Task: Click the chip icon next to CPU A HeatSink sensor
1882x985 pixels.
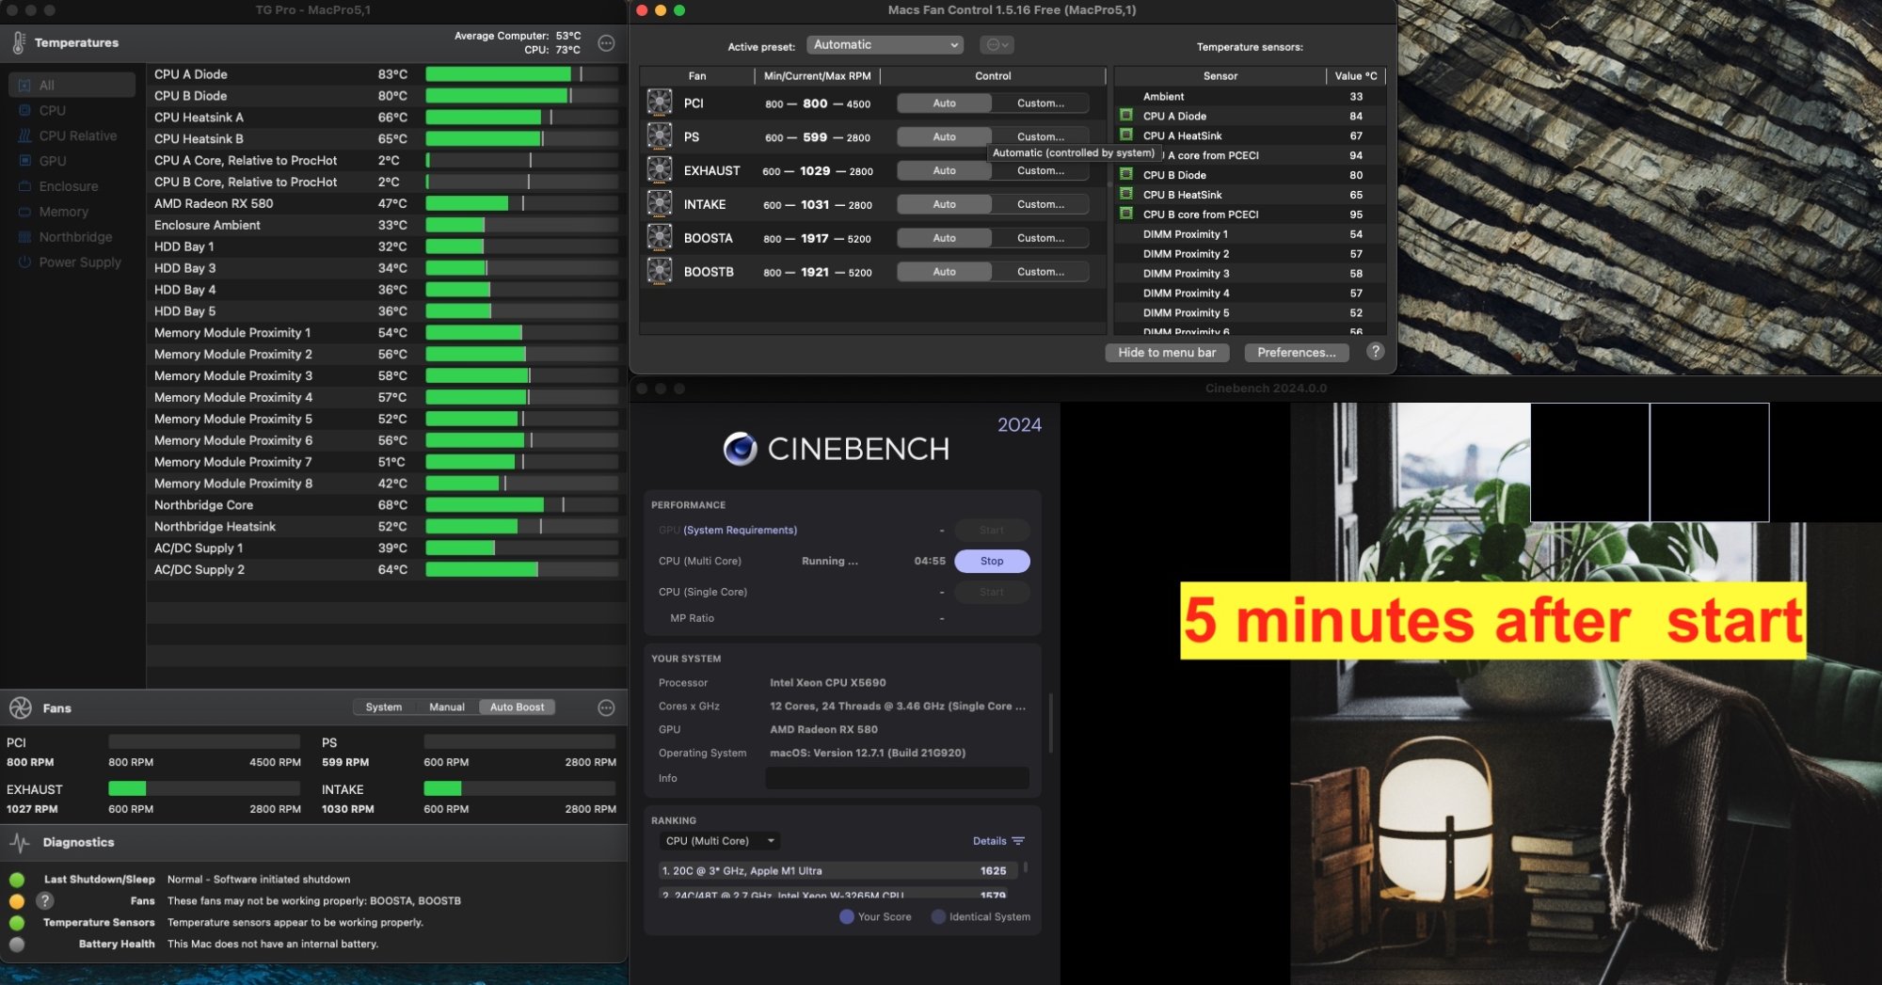Action: [1125, 135]
